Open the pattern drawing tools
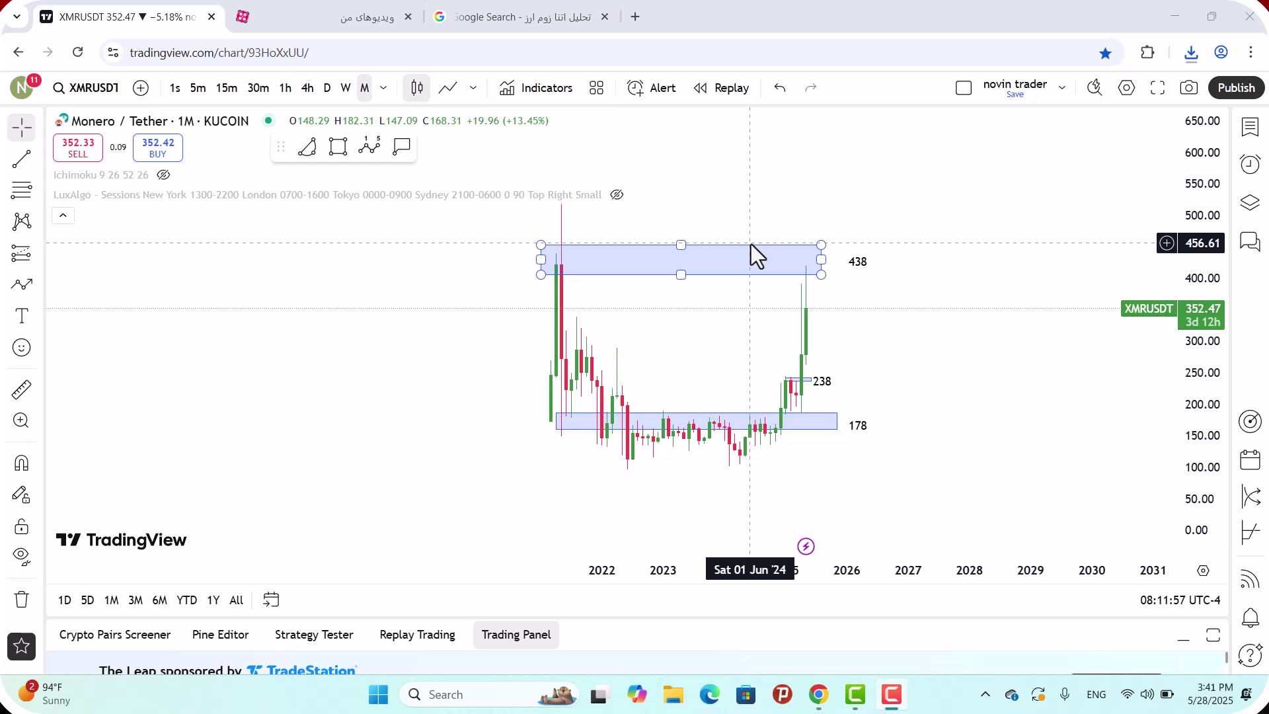The width and height of the screenshot is (1269, 714). click(21, 221)
